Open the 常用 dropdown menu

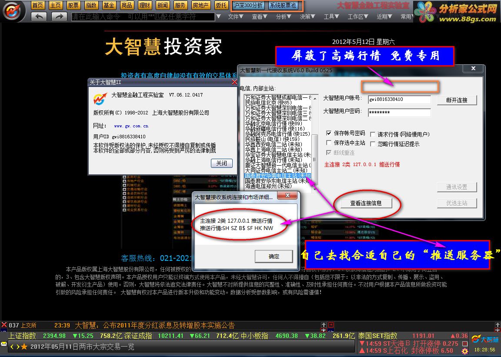point(407,17)
